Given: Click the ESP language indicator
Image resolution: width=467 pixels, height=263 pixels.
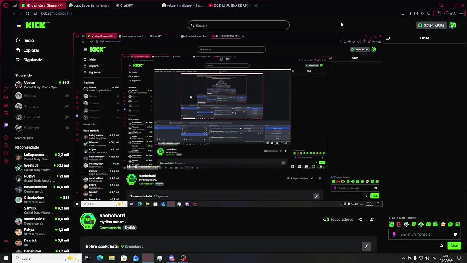Looking at the screenshot, I should [x=434, y=258].
